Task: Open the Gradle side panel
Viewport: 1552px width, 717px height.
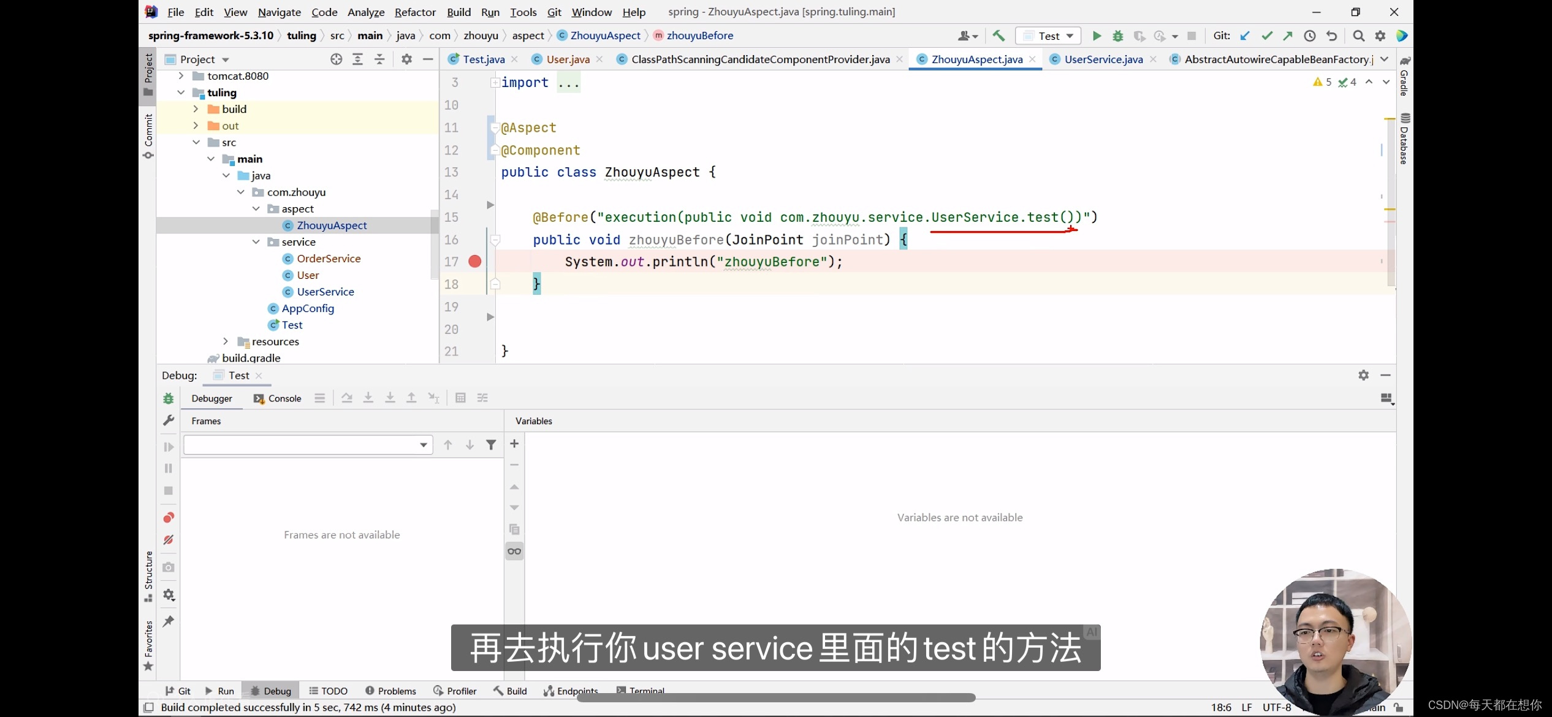Action: (1404, 76)
